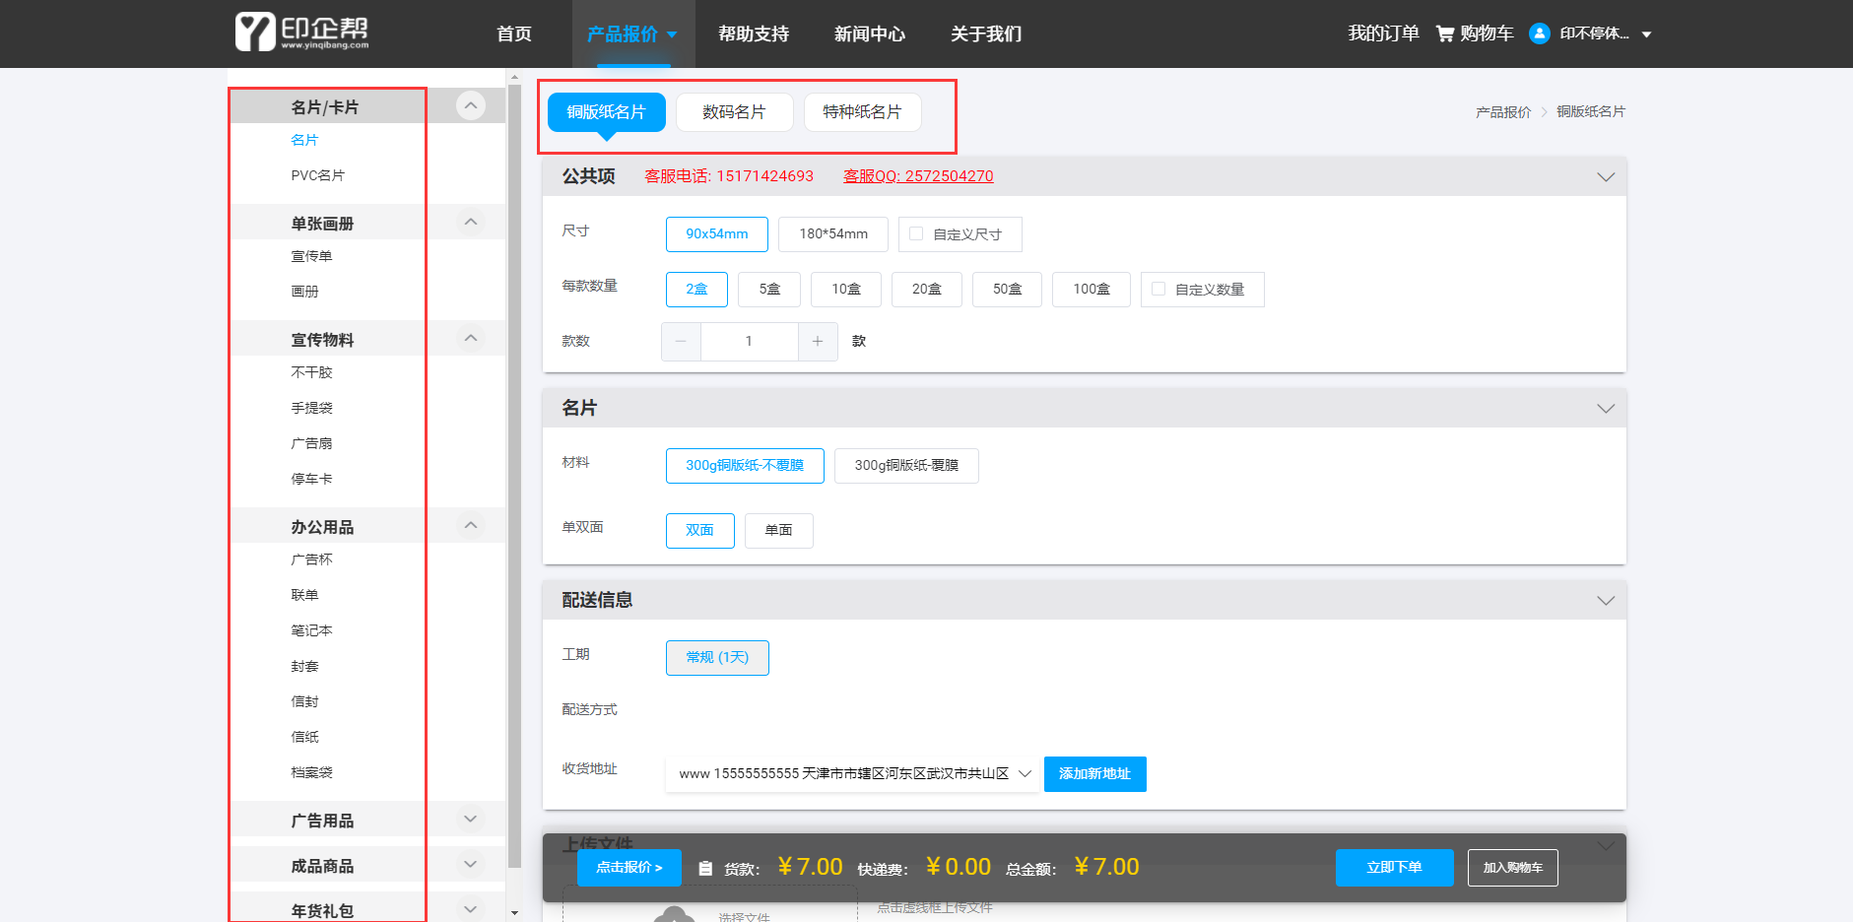The image size is (1853, 922).
Task: Select the 单面 option
Action: click(778, 530)
